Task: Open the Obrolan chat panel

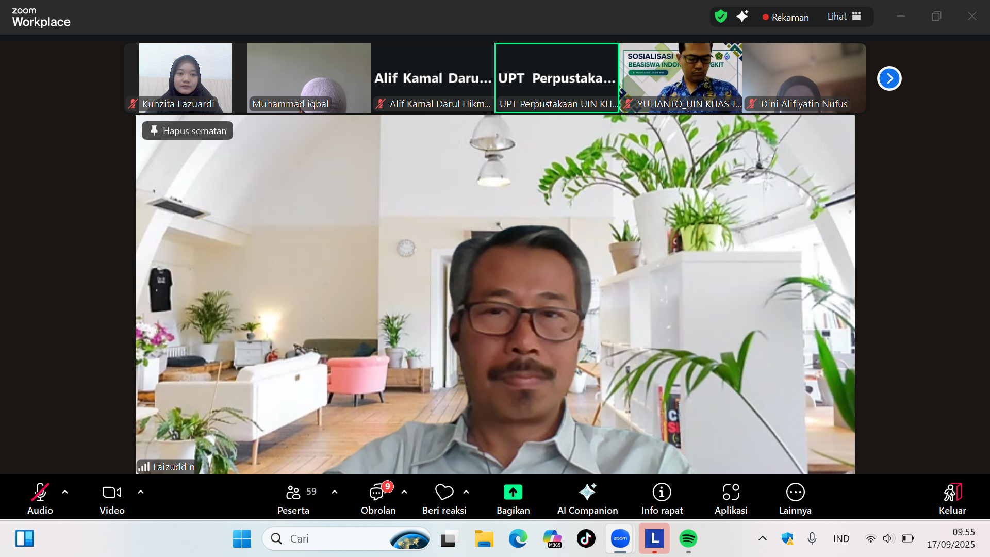Action: click(378, 498)
